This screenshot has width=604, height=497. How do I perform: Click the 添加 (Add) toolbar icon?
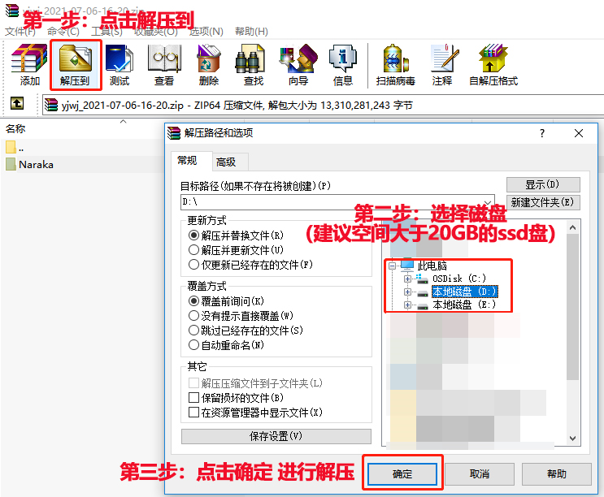coord(30,64)
